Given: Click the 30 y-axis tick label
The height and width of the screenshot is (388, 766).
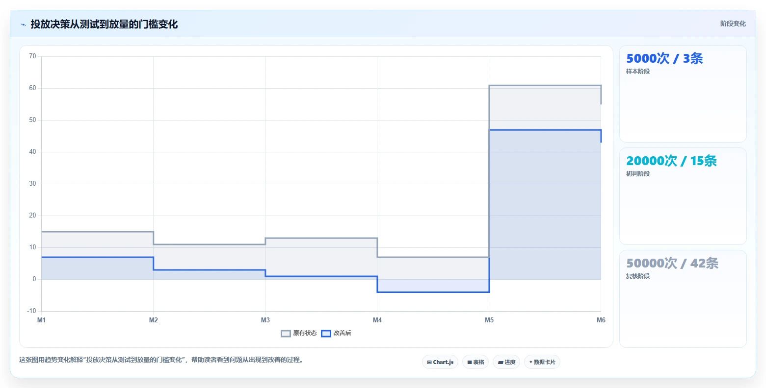Looking at the screenshot, I should (x=32, y=184).
